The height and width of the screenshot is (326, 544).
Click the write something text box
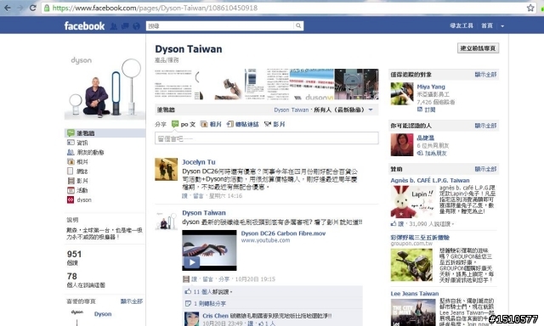pos(266,138)
